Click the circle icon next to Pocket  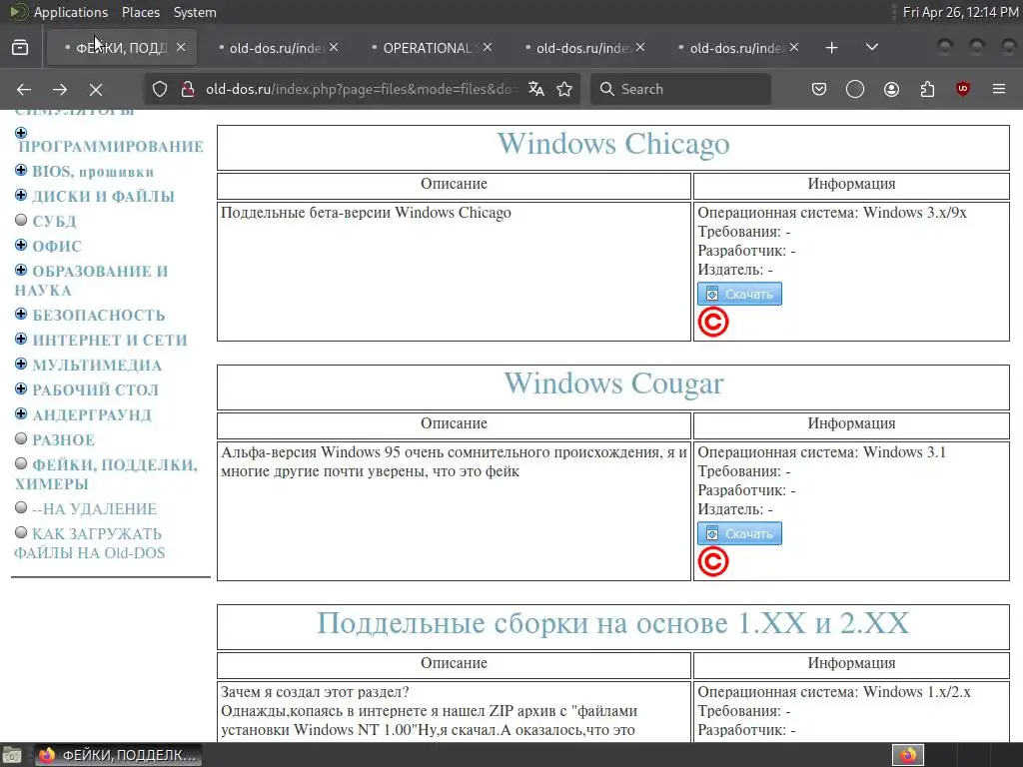point(855,89)
